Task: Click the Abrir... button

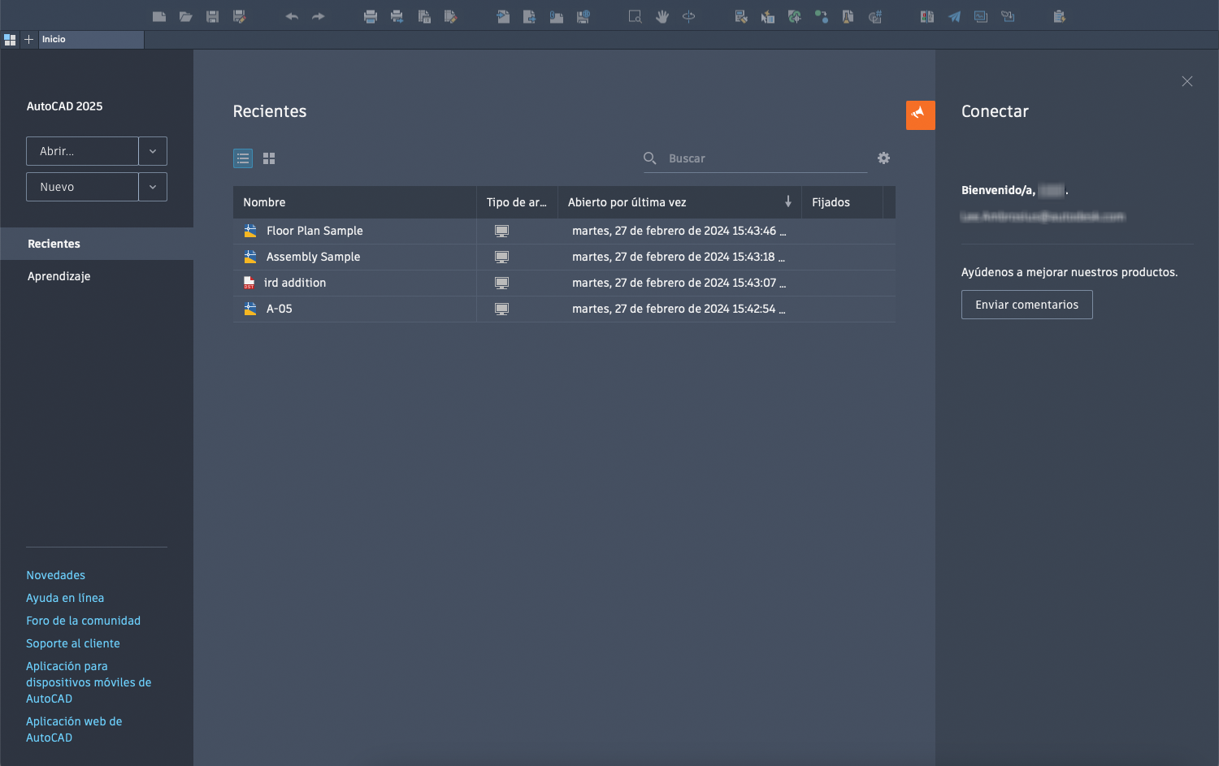Action: point(82,151)
